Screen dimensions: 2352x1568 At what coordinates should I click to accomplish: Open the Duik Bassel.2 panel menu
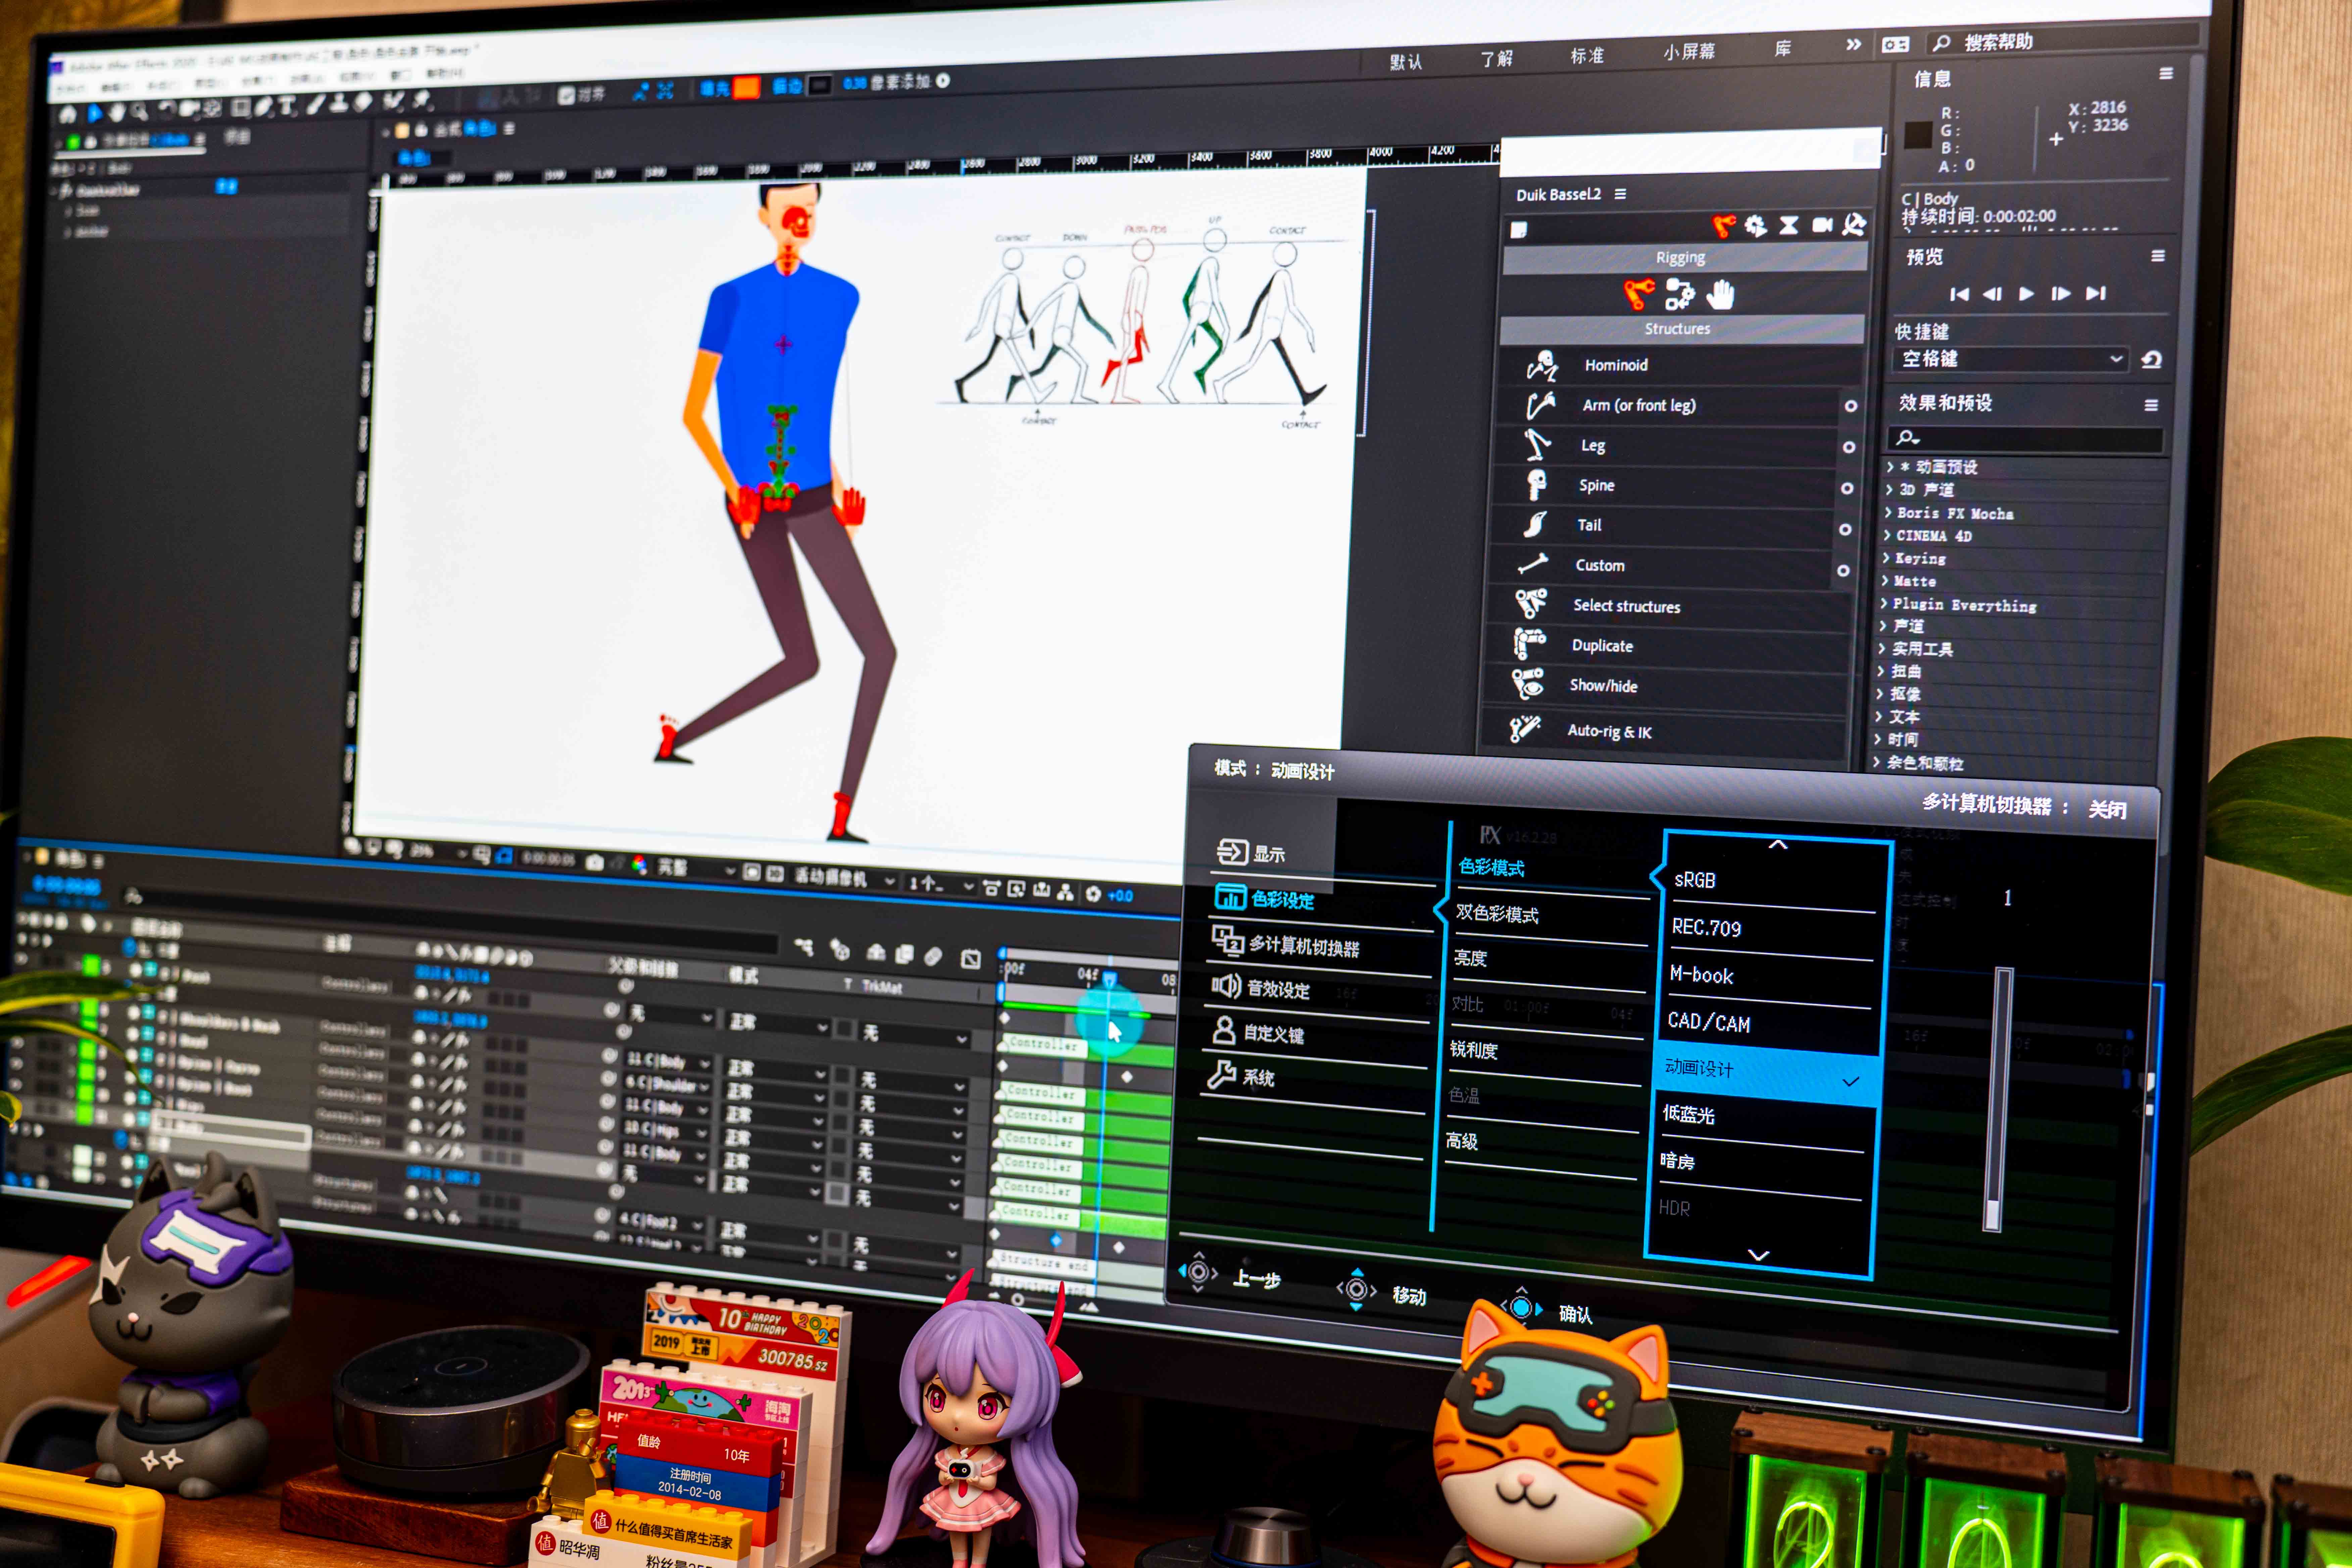(1620, 194)
